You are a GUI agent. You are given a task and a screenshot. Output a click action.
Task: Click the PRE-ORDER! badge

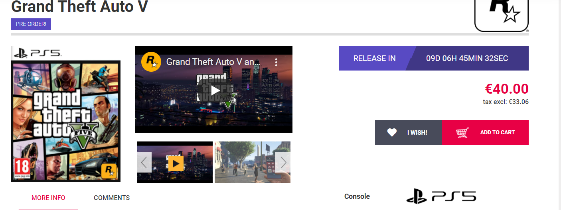click(31, 24)
